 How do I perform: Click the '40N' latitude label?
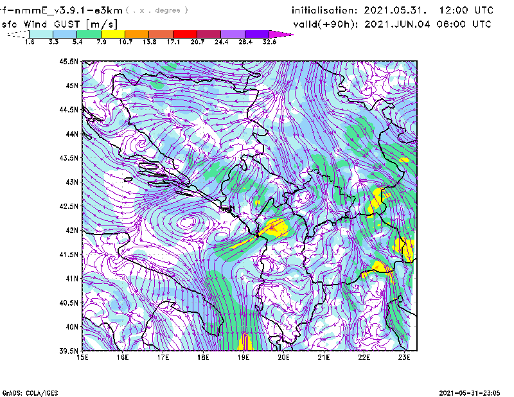72,327
